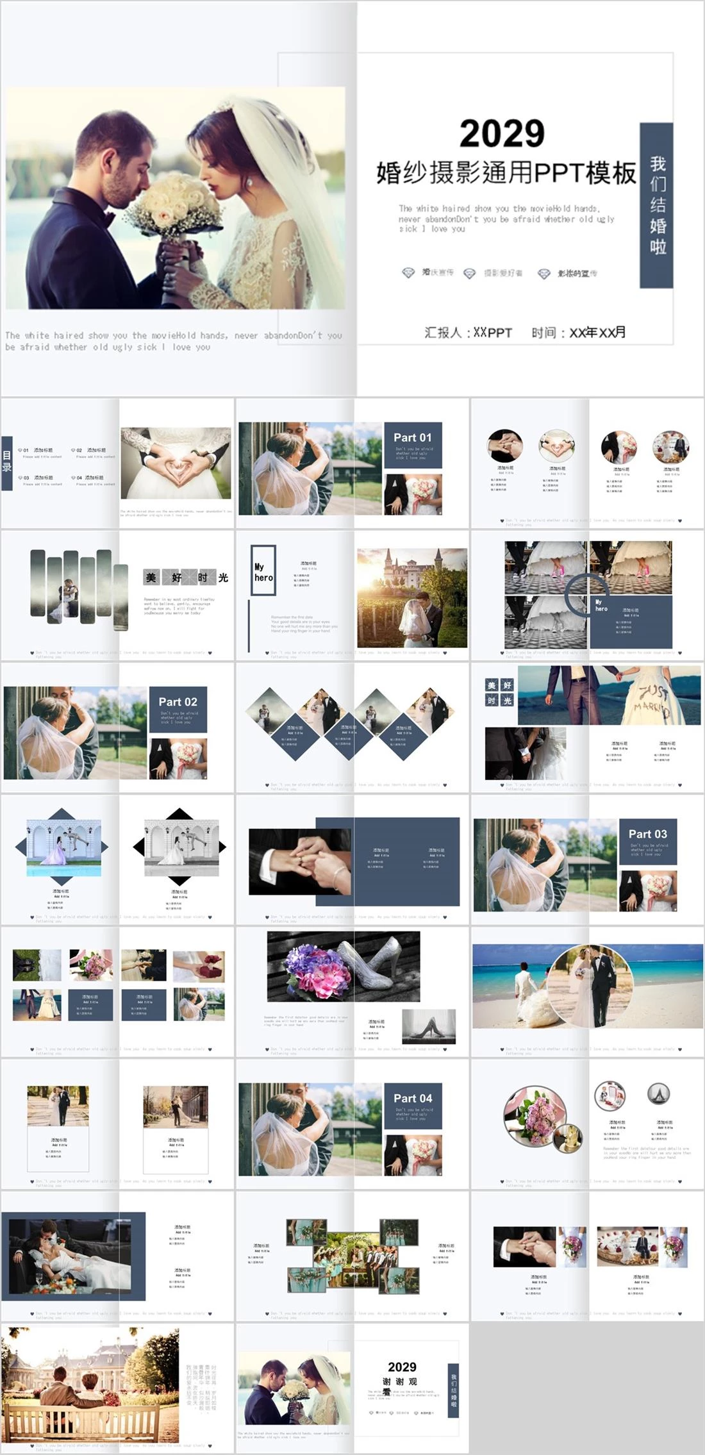Click the diamond icon beside 摄影爱好者
Image resolution: width=705 pixels, height=1455 pixels.
(x=470, y=274)
